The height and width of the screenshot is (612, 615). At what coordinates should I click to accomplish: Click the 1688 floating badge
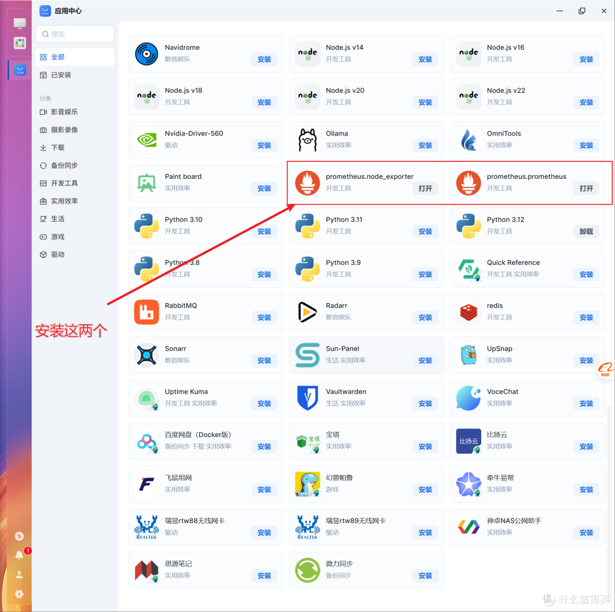click(605, 370)
